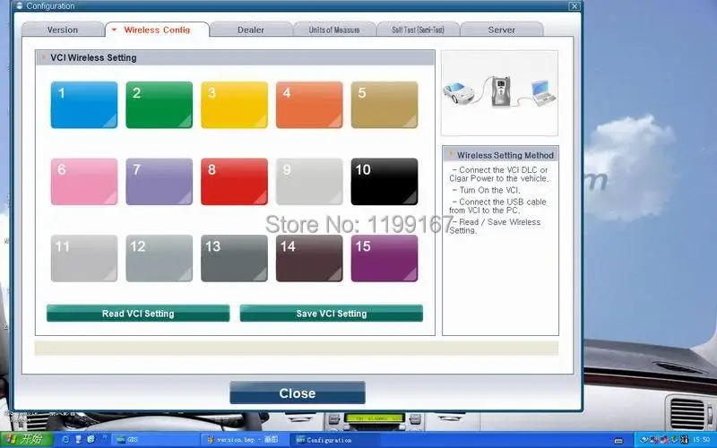Image resolution: width=717 pixels, height=448 pixels.
Task: Open the Self Test tab
Action: [x=418, y=30]
